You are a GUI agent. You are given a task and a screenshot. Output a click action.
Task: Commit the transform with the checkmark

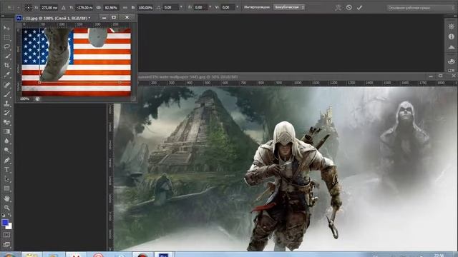coord(359,8)
